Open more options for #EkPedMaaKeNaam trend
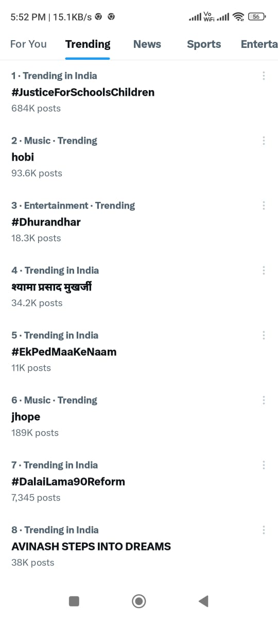 coord(264,335)
